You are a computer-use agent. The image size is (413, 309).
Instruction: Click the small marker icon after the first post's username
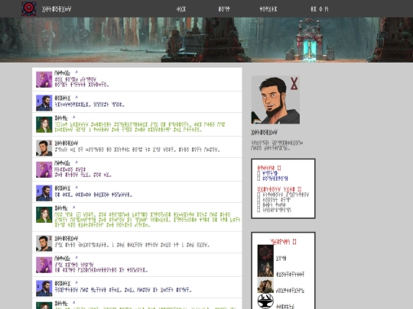[76, 72]
